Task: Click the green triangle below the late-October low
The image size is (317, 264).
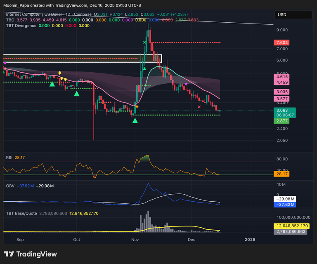Action: 135,120
